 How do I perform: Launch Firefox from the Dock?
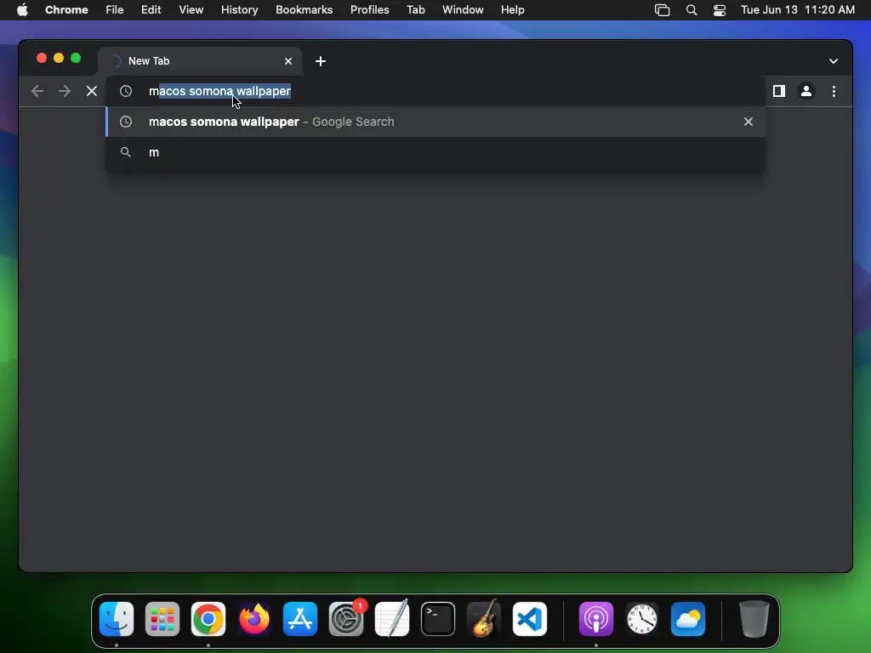(253, 619)
